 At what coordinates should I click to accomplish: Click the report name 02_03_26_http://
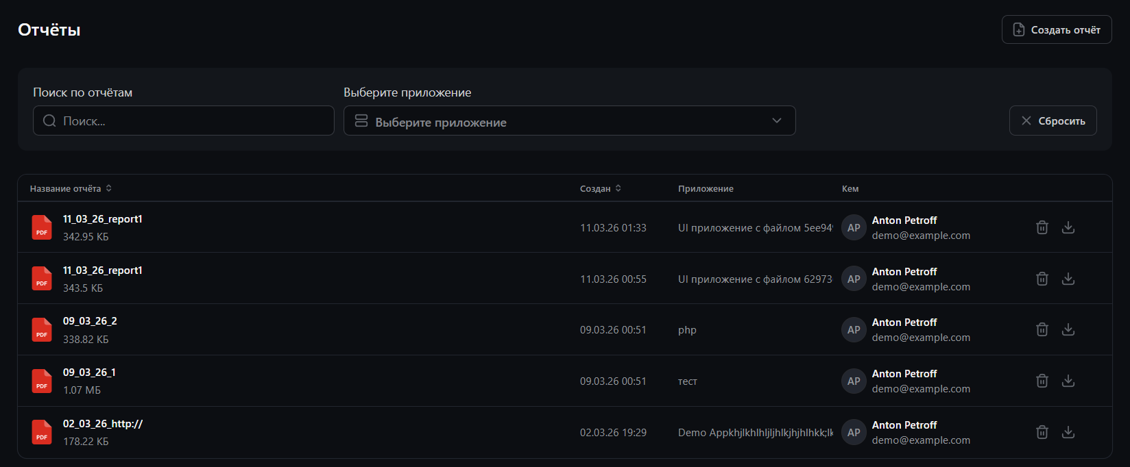[x=103, y=424]
